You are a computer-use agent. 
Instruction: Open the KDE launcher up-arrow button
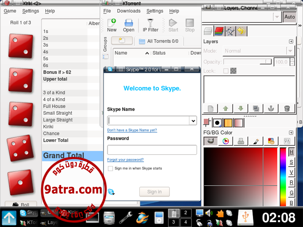point(9,218)
